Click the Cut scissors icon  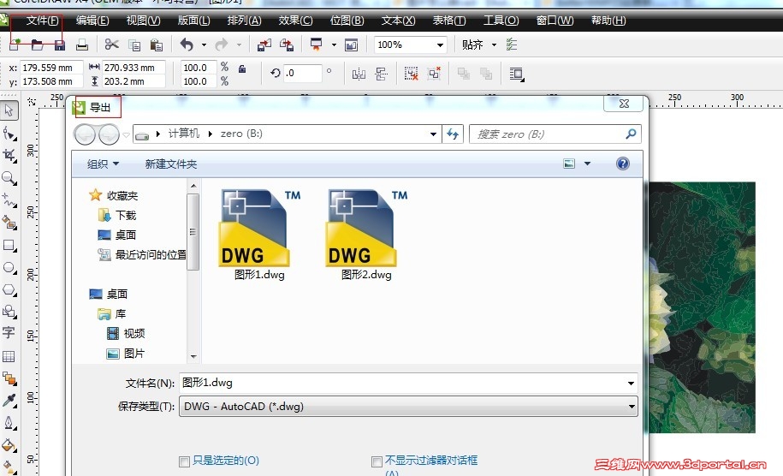[112, 45]
